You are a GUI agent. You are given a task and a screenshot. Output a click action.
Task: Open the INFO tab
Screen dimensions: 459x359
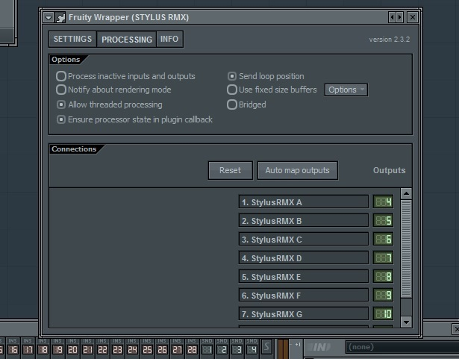169,39
